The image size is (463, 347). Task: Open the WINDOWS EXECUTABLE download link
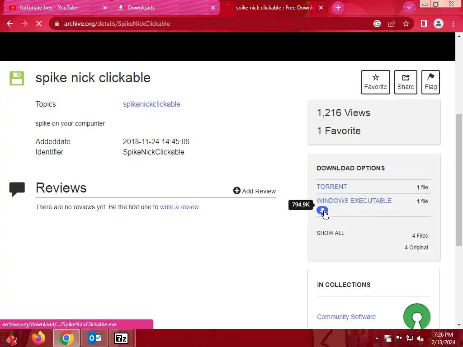(354, 201)
